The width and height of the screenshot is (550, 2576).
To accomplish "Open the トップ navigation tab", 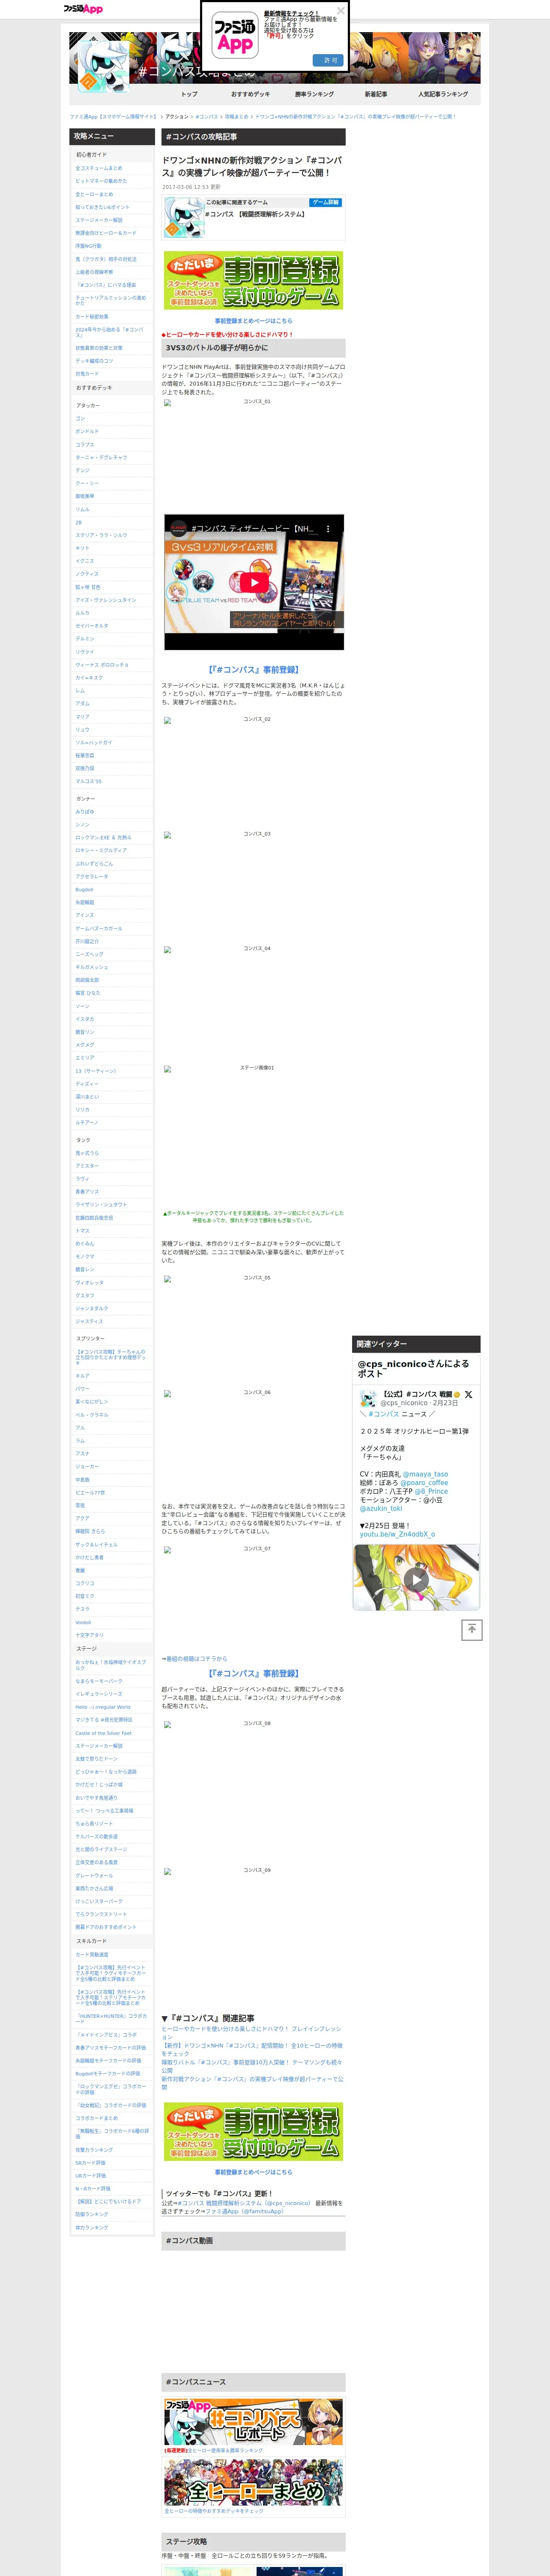I will click(188, 94).
